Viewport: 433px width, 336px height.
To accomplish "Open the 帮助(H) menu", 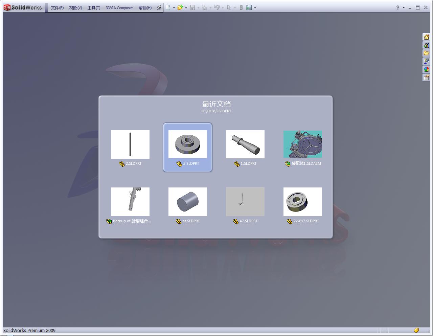I will (145, 8).
